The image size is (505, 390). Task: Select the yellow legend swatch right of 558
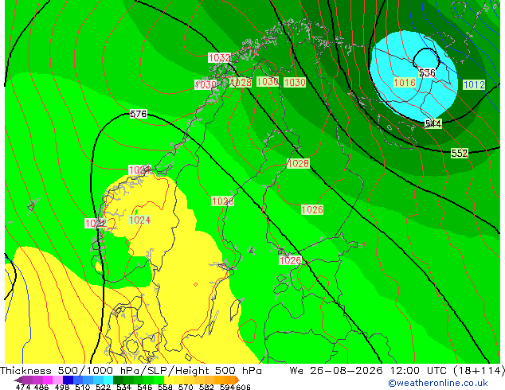tap(169, 380)
